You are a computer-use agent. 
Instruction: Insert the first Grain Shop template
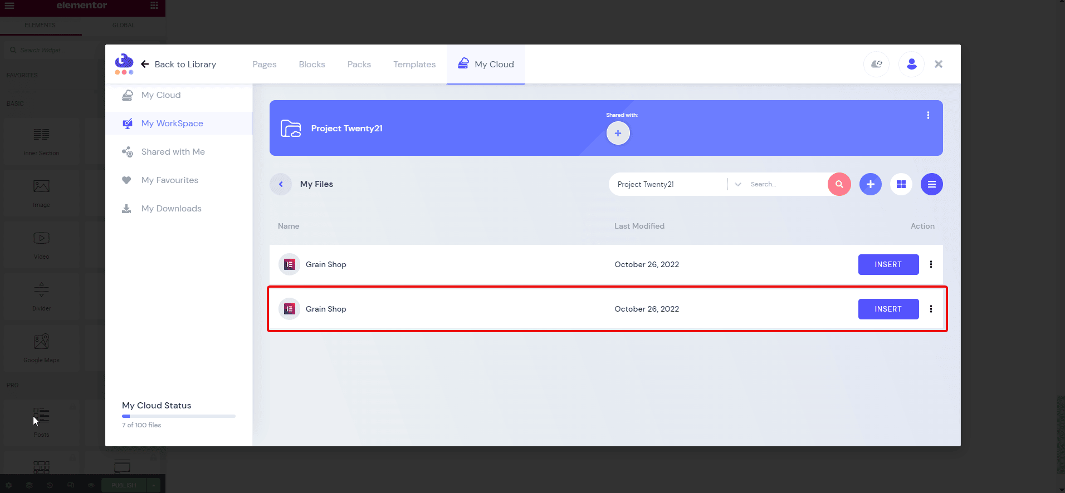click(x=888, y=265)
